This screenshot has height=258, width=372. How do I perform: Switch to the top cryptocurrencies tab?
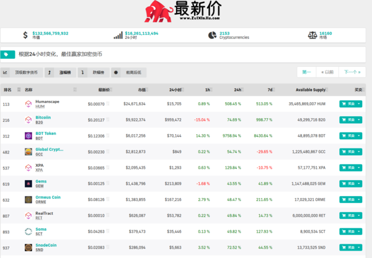click(22, 72)
